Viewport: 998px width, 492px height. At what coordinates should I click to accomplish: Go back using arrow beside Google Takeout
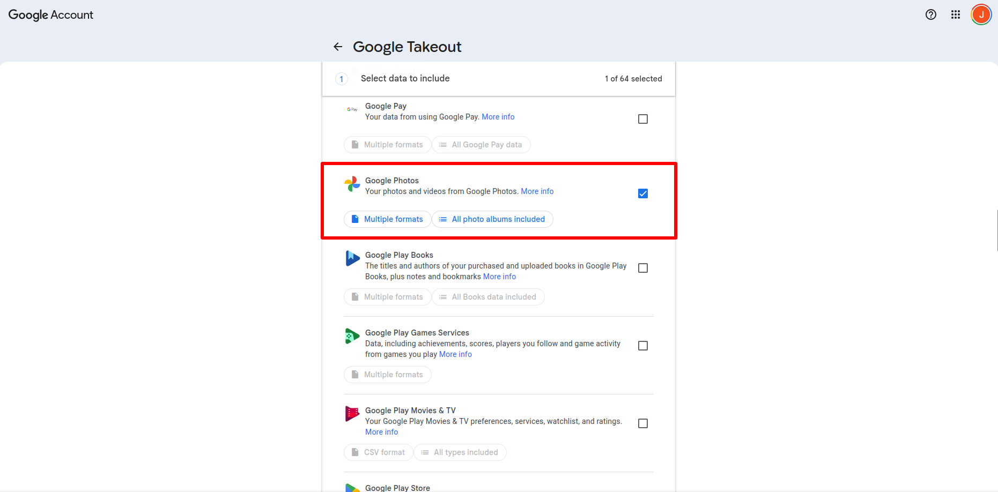pyautogui.click(x=338, y=47)
